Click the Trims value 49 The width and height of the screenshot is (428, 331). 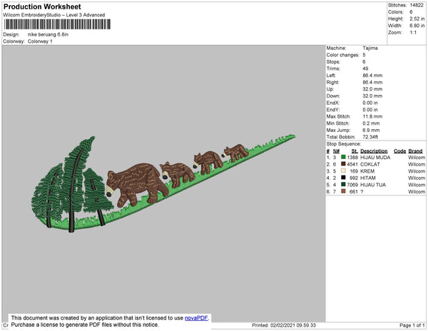(x=365, y=68)
